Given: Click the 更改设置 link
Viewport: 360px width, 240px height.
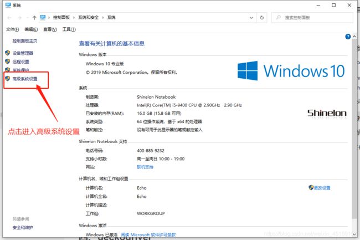Looking at the screenshot, I should pyautogui.click(x=322, y=188).
